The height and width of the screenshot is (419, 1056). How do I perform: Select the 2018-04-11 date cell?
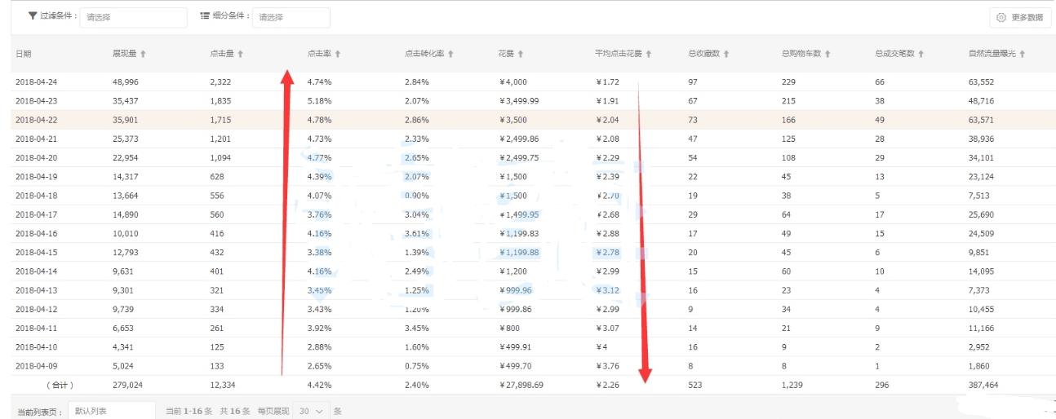pyautogui.click(x=38, y=329)
